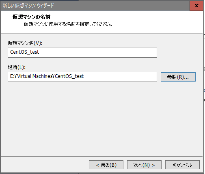Click empty space right of CentOS_test in name field

[x=97, y=52]
